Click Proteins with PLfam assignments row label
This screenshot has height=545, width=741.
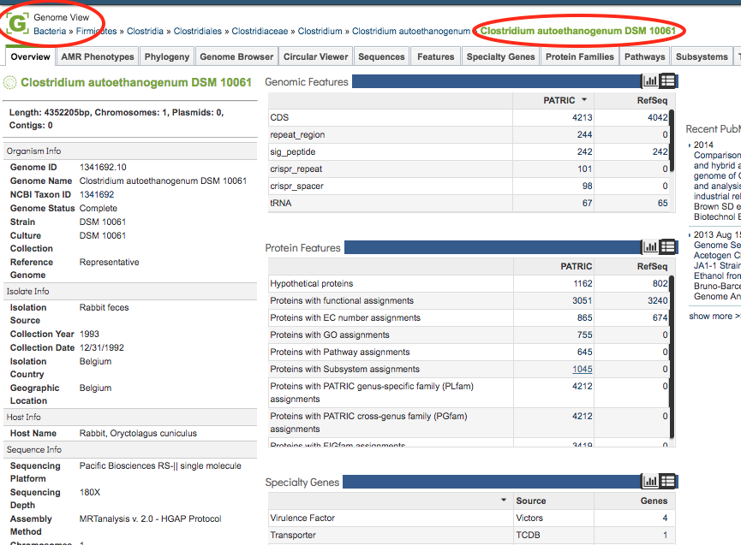click(372, 393)
